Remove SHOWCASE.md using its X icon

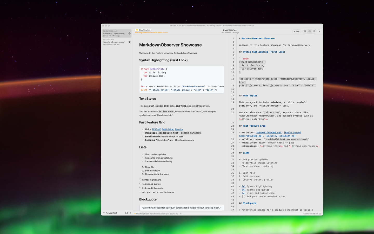coord(129,33)
